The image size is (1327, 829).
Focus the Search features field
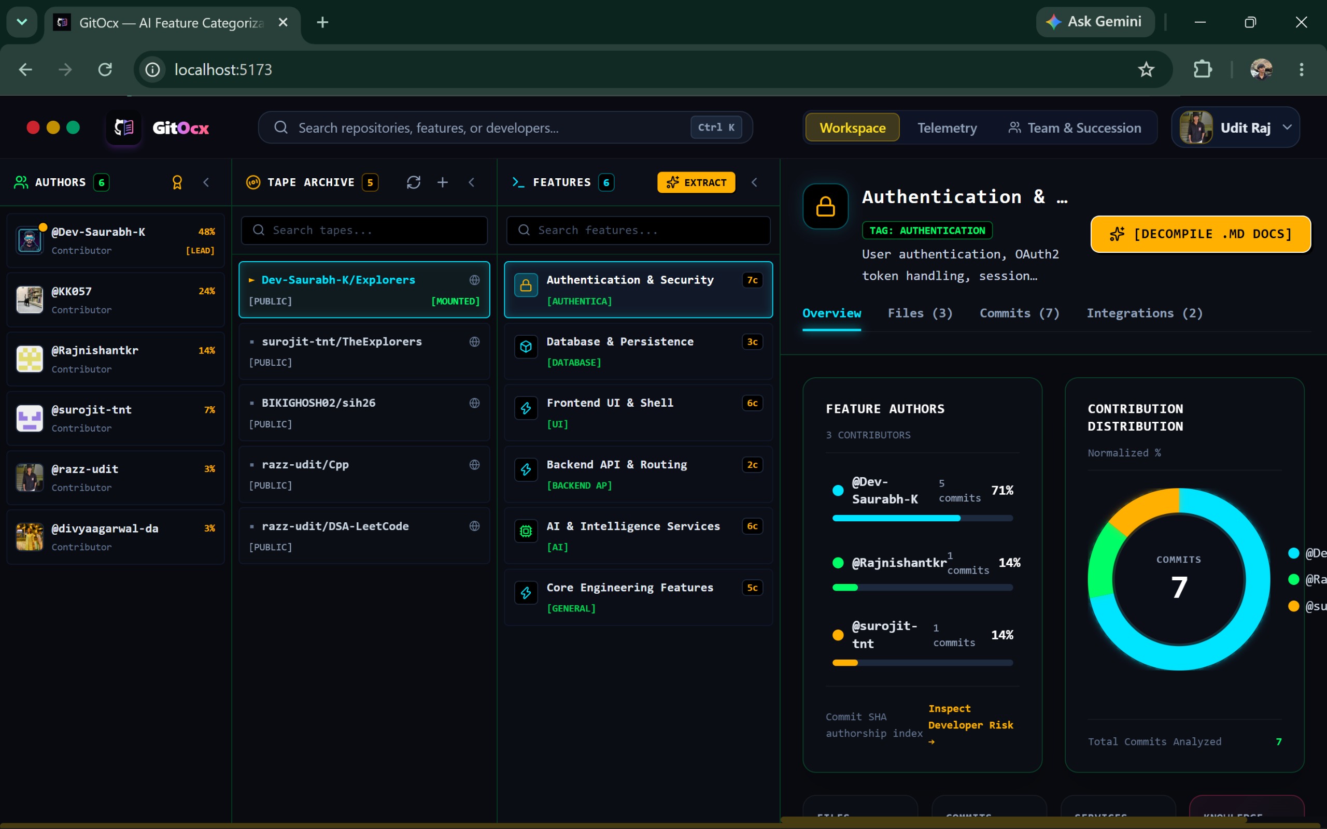(x=638, y=230)
